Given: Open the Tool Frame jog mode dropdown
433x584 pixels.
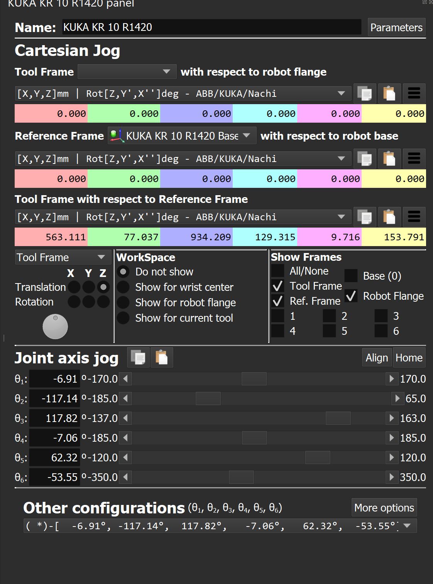Looking at the screenshot, I should coord(61,257).
